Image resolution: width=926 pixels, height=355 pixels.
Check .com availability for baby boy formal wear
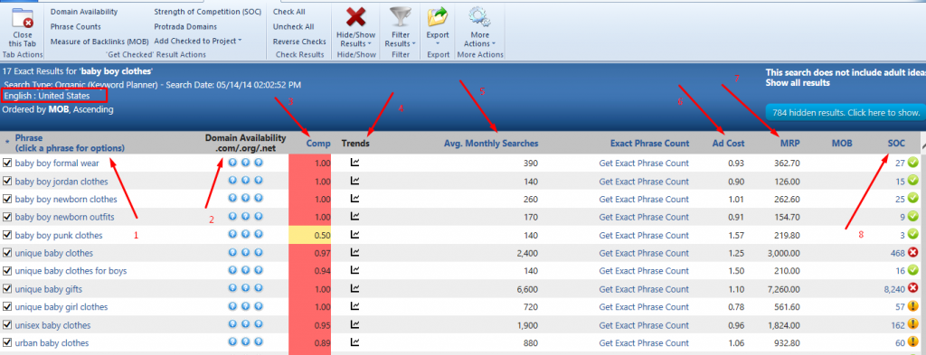pyautogui.click(x=232, y=163)
